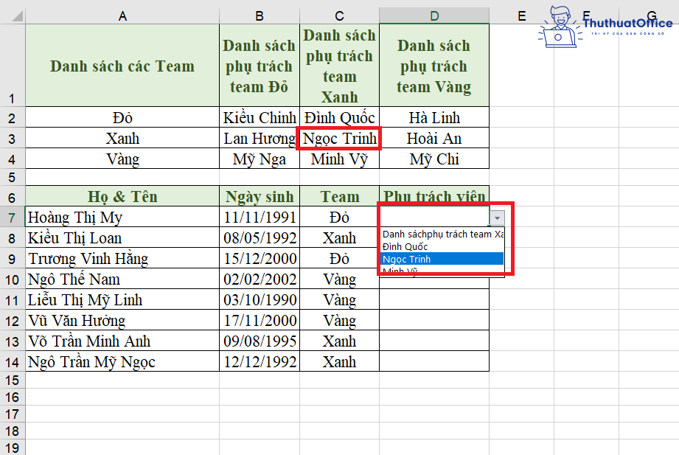Viewport: 679px width, 455px height.
Task: Select the "Vàng" cell in row 4
Action: [122, 158]
